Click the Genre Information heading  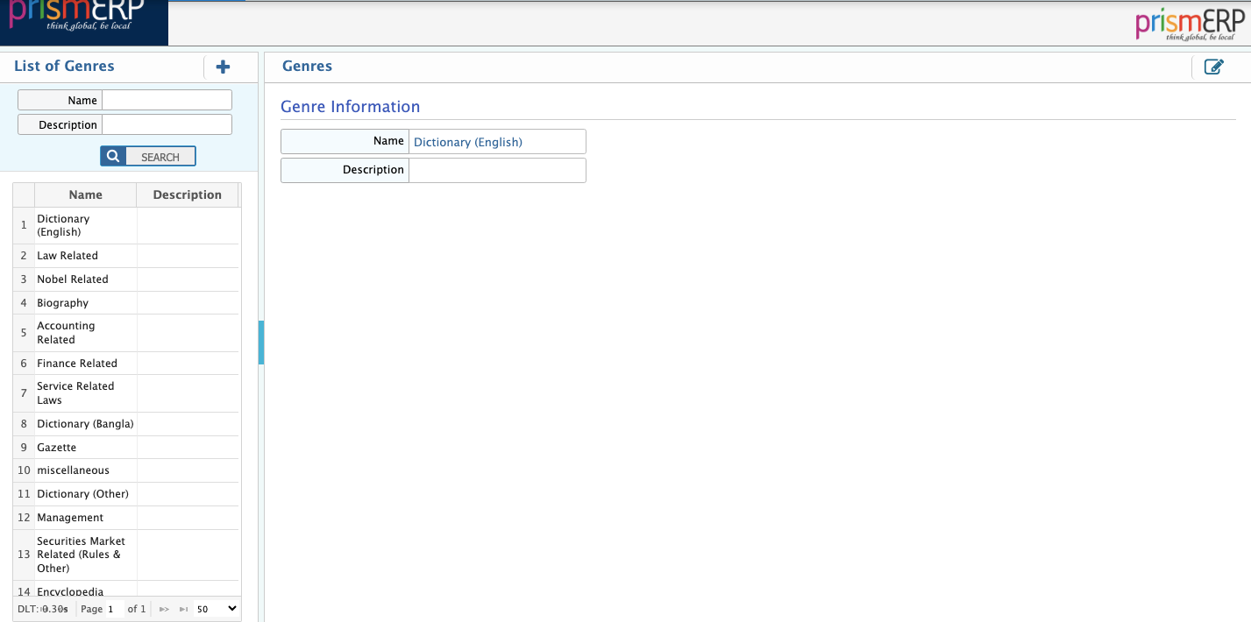(x=351, y=106)
